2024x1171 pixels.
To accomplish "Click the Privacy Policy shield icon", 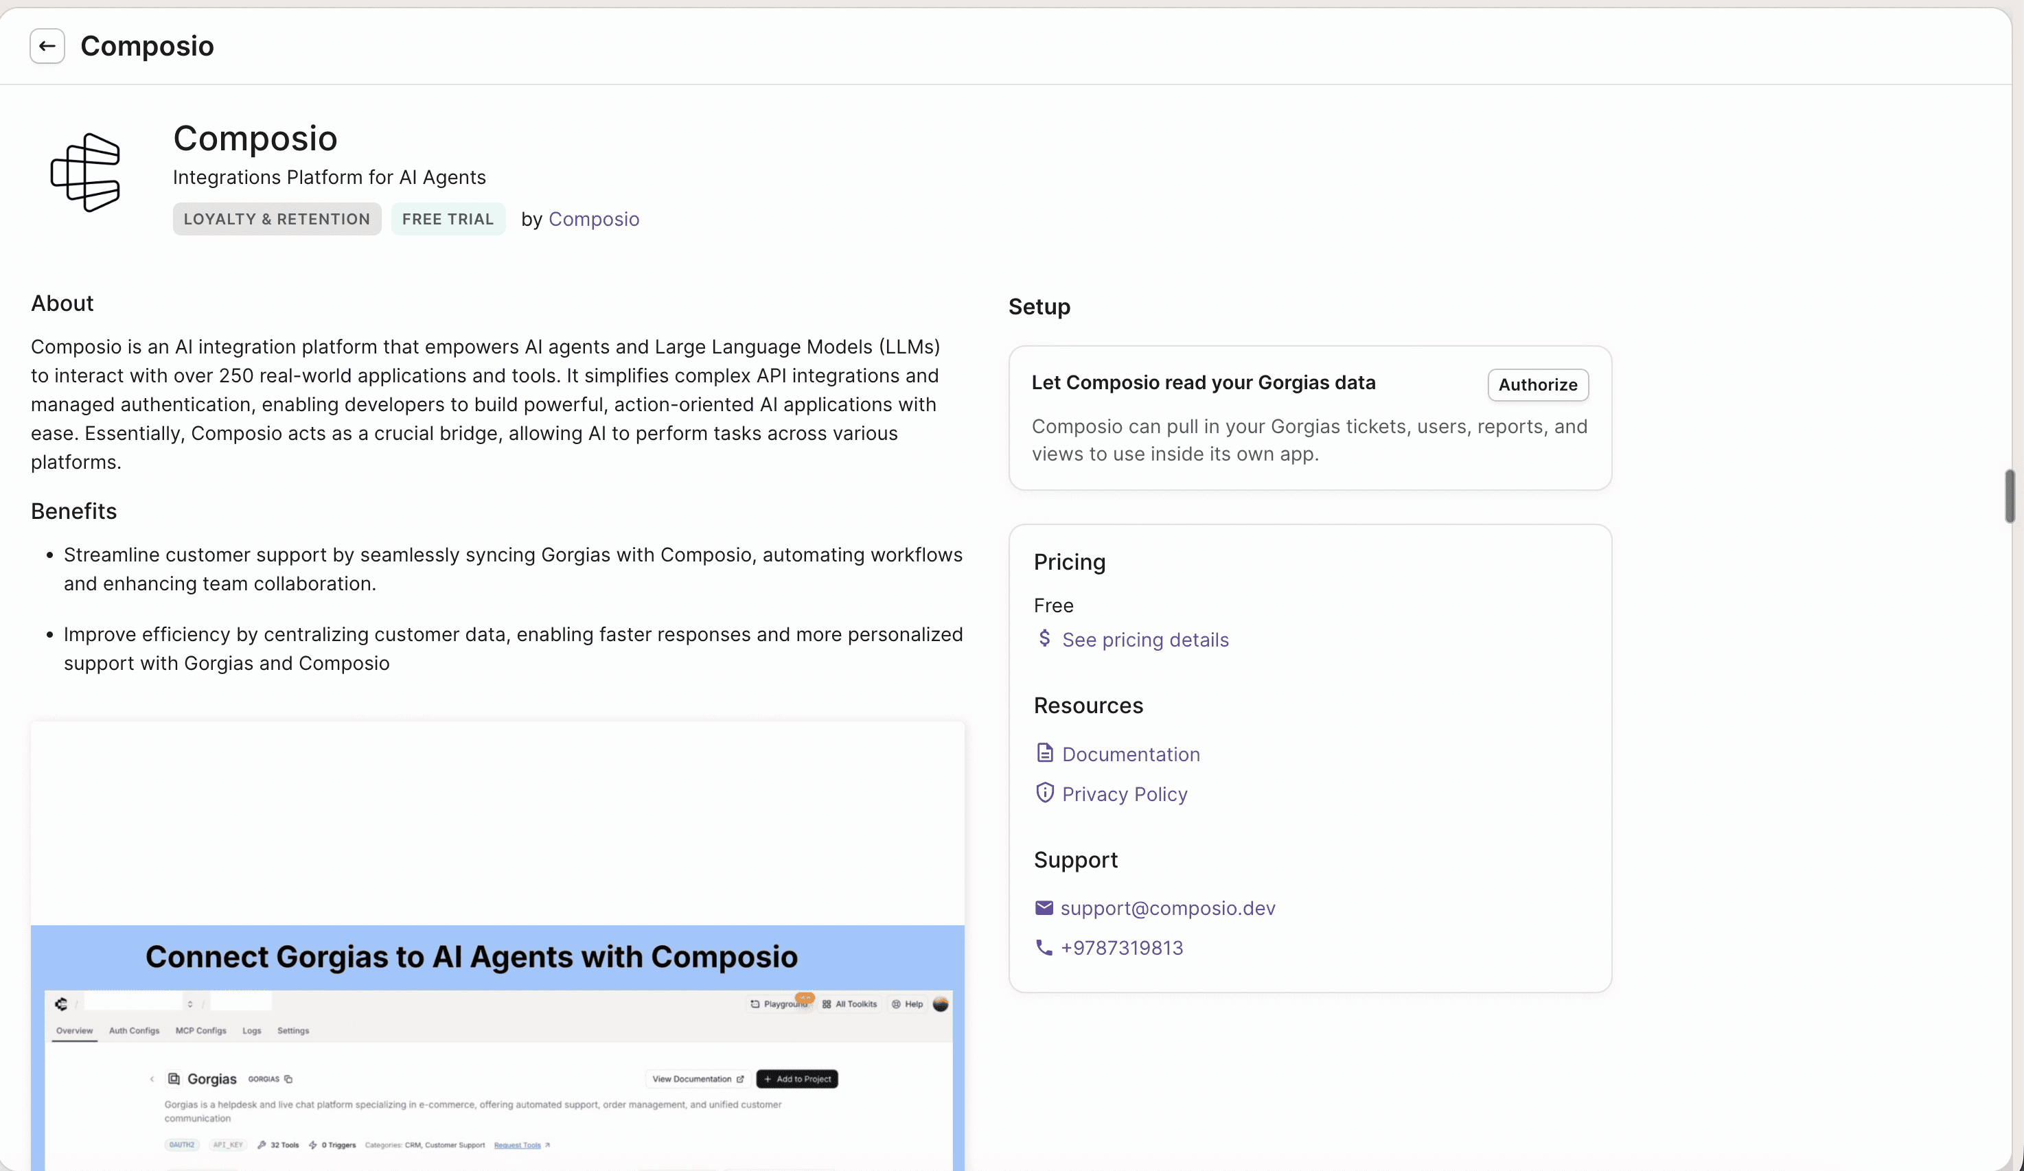I will coord(1044,793).
